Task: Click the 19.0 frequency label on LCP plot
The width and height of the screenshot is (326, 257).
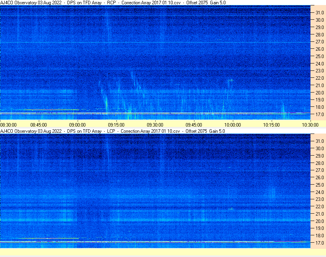Action: tap(320, 228)
